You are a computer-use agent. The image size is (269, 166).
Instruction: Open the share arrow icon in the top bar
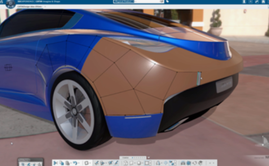click(257, 2)
